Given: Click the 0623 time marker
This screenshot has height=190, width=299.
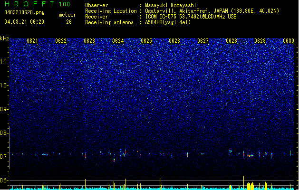Looking at the screenshot, I should [x=89, y=41].
